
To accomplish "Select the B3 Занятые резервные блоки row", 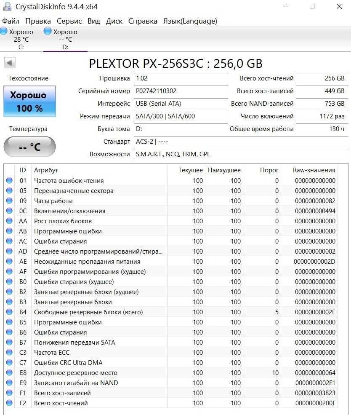I will tap(171, 302).
